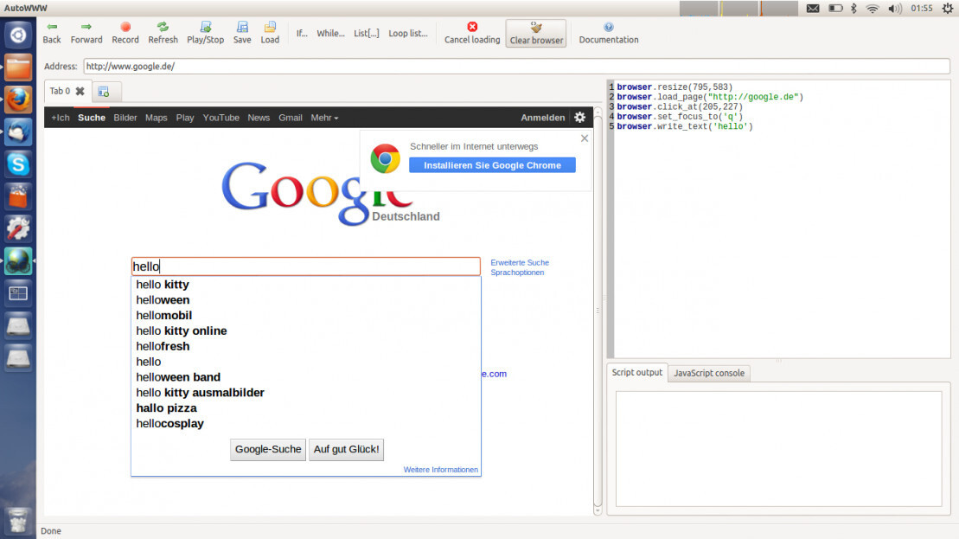This screenshot has height=539, width=959.
Task: Choose suggestion 'hellofresh'
Action: pos(306,346)
